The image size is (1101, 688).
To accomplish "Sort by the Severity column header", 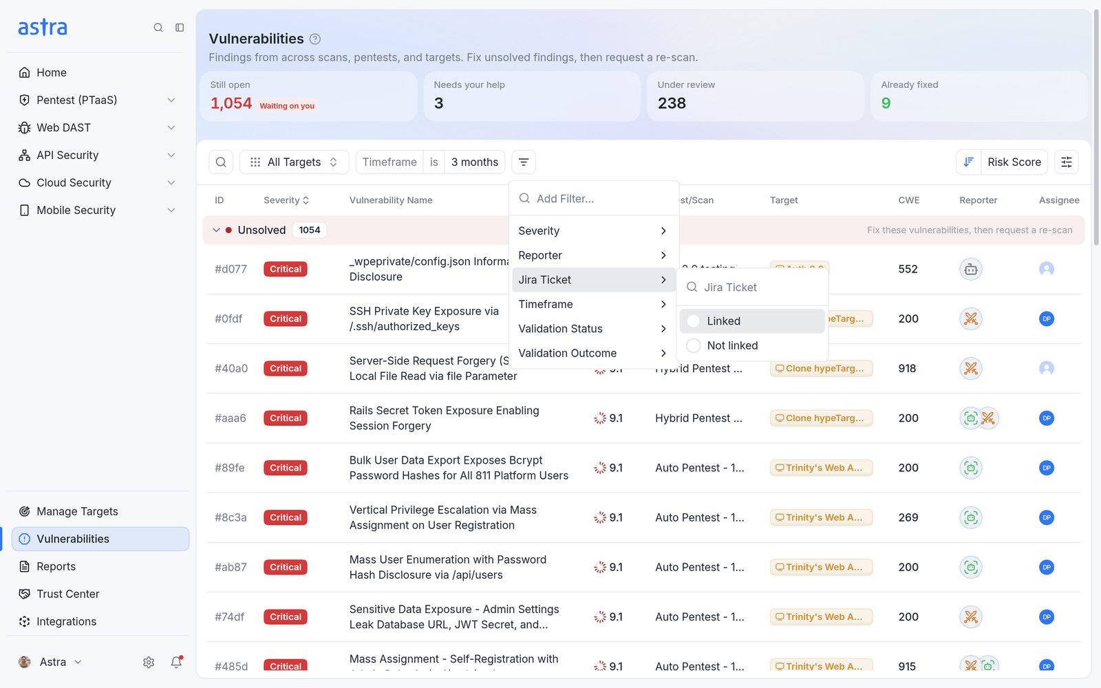I will tap(286, 200).
